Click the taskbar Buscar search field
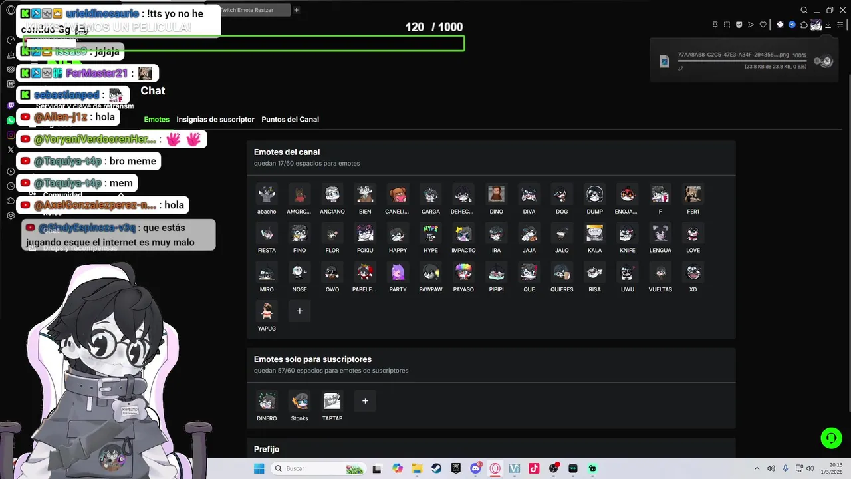Image resolution: width=851 pixels, height=479 pixels. point(318,468)
